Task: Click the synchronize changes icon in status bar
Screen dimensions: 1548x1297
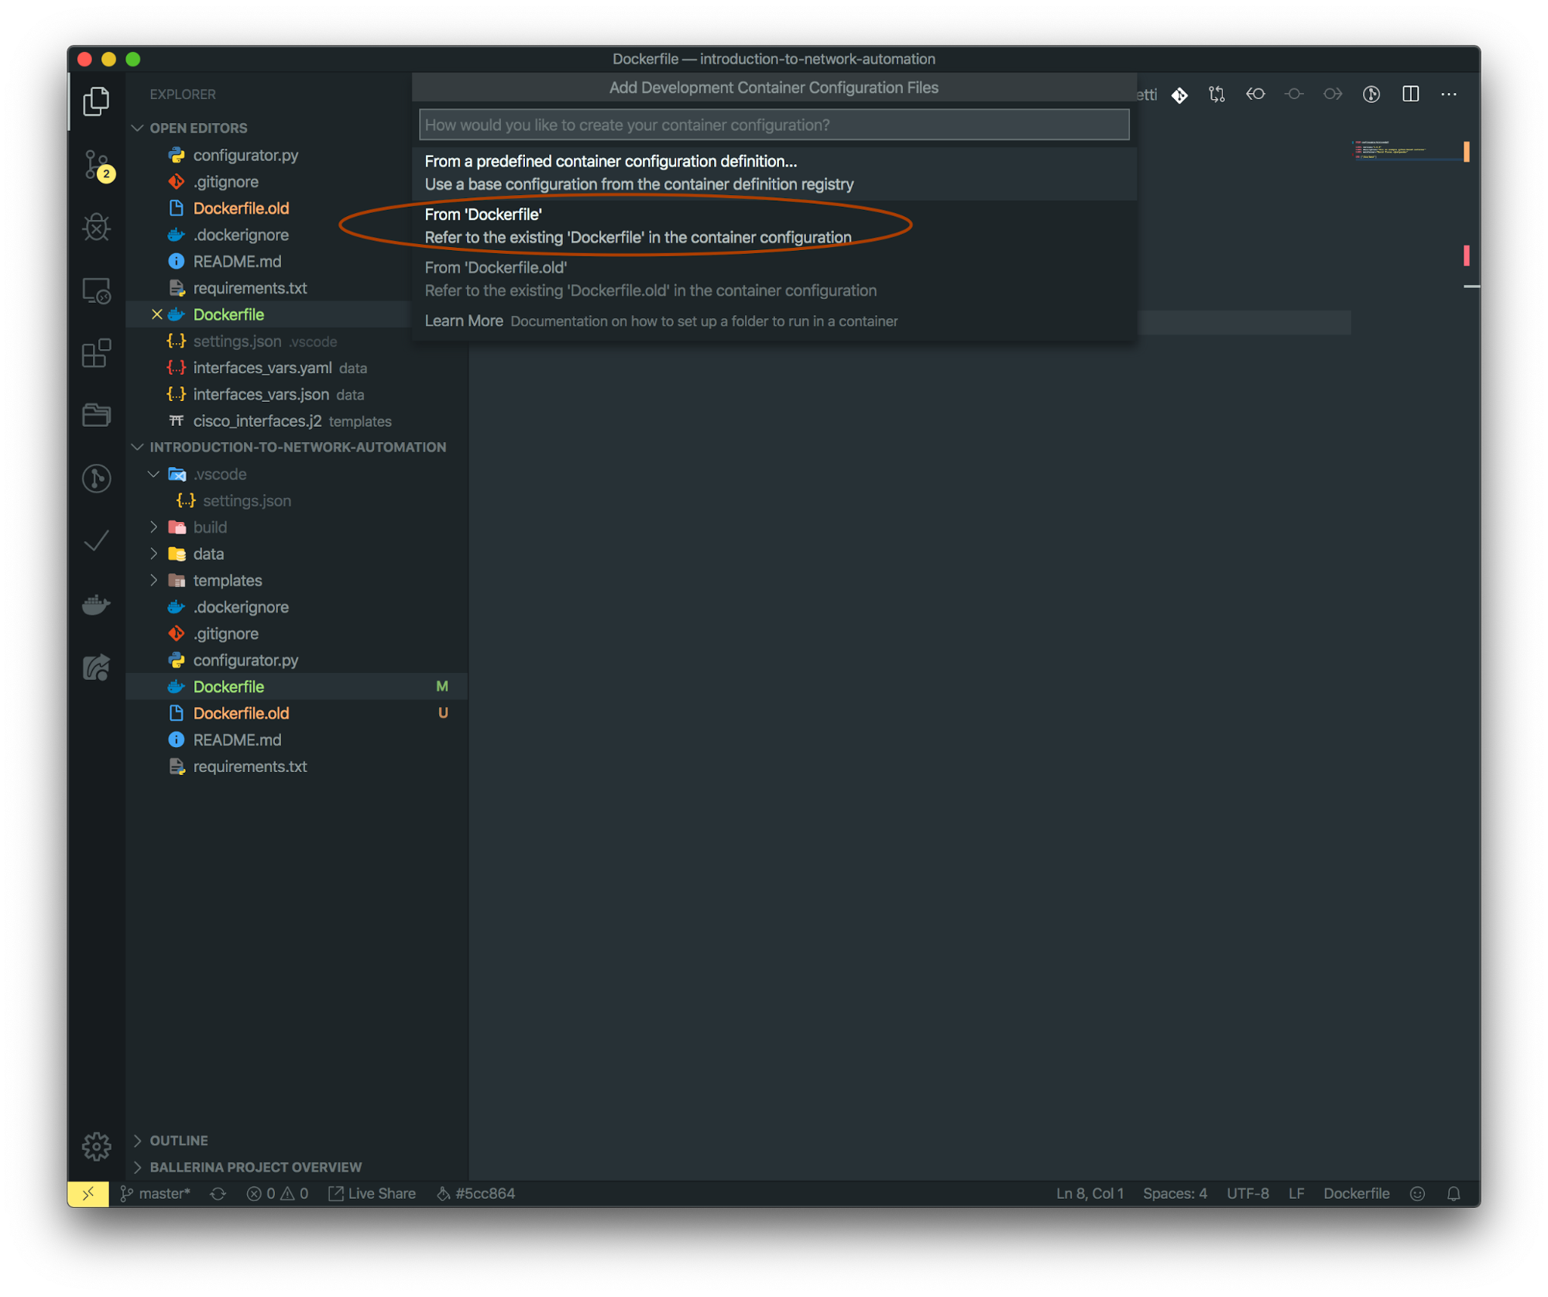Action: tap(218, 1193)
